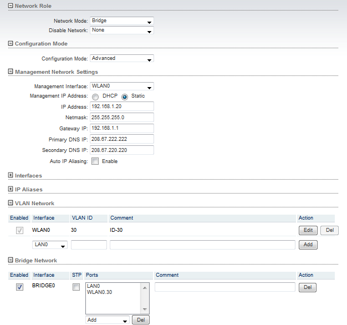Collapse Management Network Settings section
The height and width of the screenshot is (325, 347).
pyautogui.click(x=11, y=72)
